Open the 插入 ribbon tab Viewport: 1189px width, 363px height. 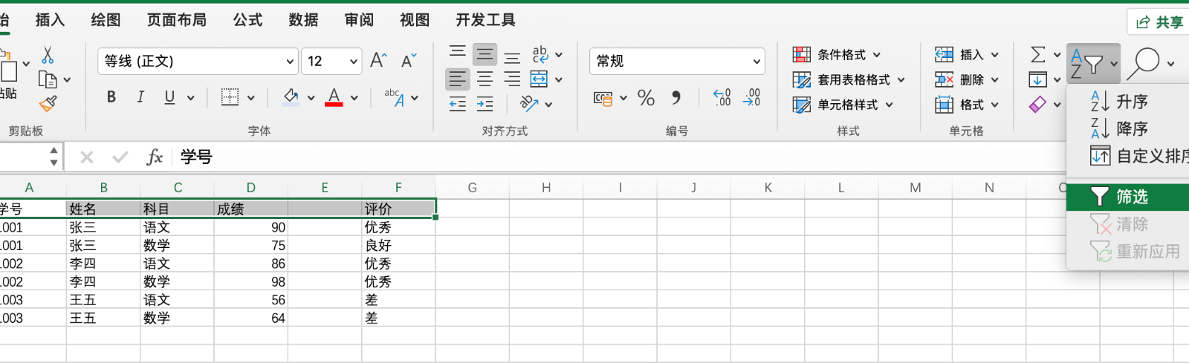tap(50, 20)
